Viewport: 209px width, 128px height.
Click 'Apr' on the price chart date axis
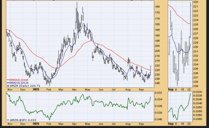74,90
